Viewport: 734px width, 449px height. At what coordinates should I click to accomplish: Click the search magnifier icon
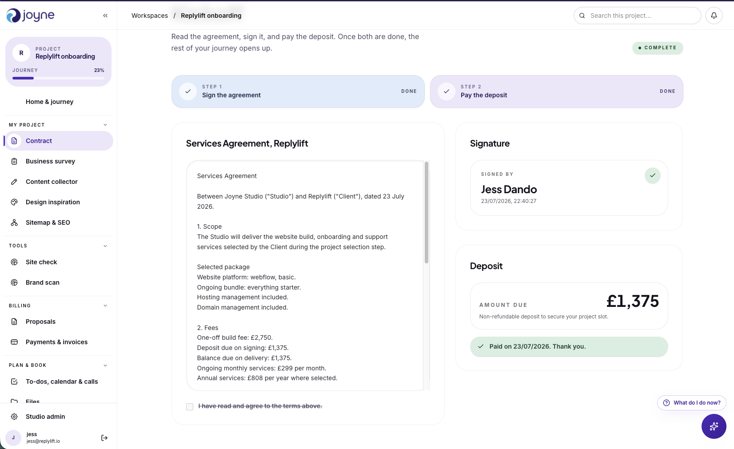582,16
